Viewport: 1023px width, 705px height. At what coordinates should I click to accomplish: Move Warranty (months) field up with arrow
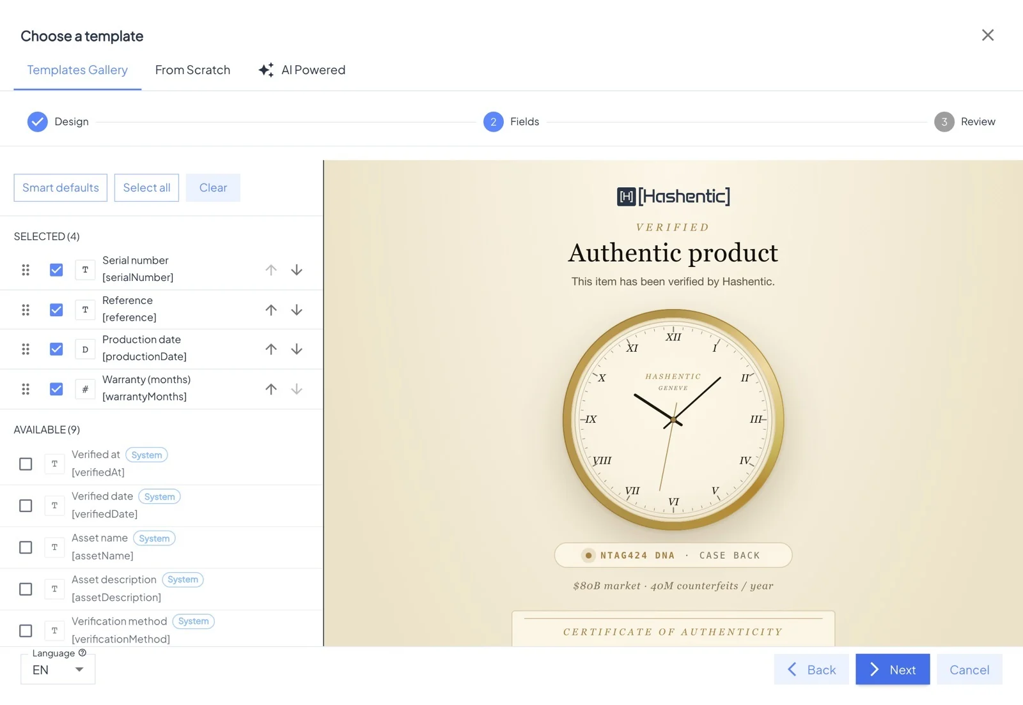pos(271,389)
